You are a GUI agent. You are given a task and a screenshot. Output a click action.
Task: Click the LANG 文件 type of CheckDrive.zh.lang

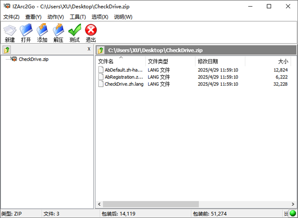pos(159,84)
